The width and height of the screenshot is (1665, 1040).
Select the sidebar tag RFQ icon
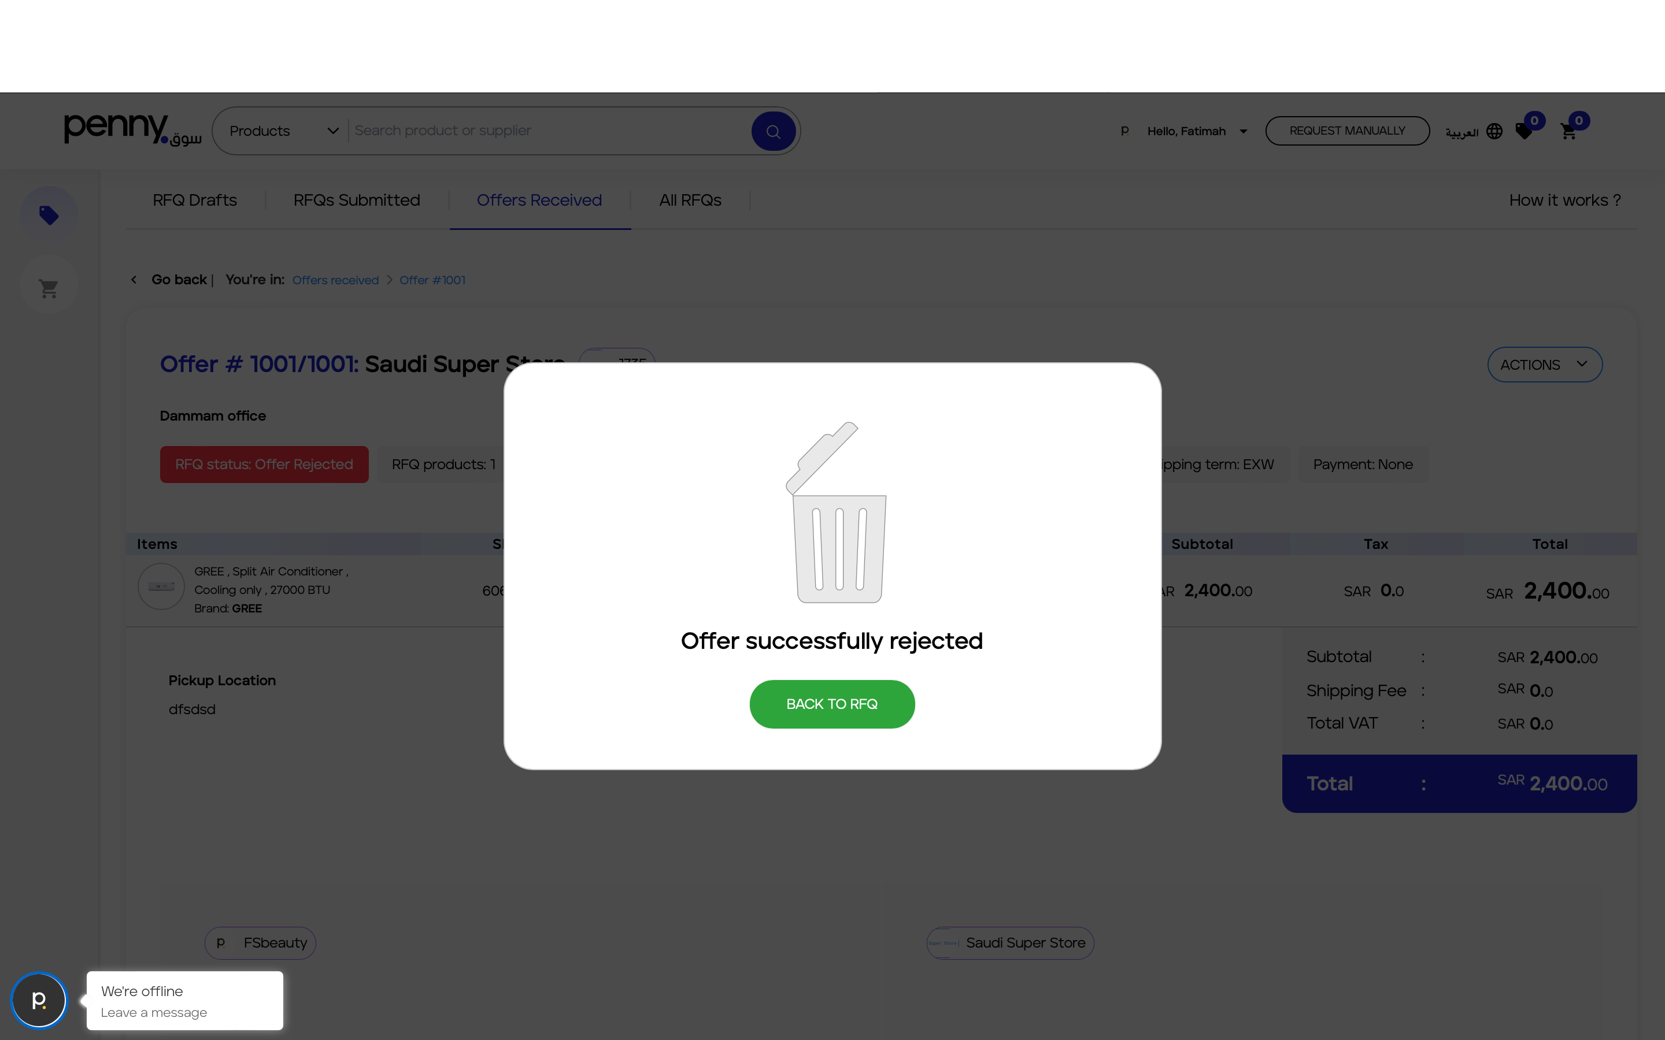point(49,216)
